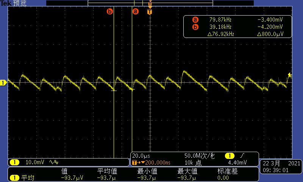Click channel 1 trigger source badge

click(x=230, y=155)
